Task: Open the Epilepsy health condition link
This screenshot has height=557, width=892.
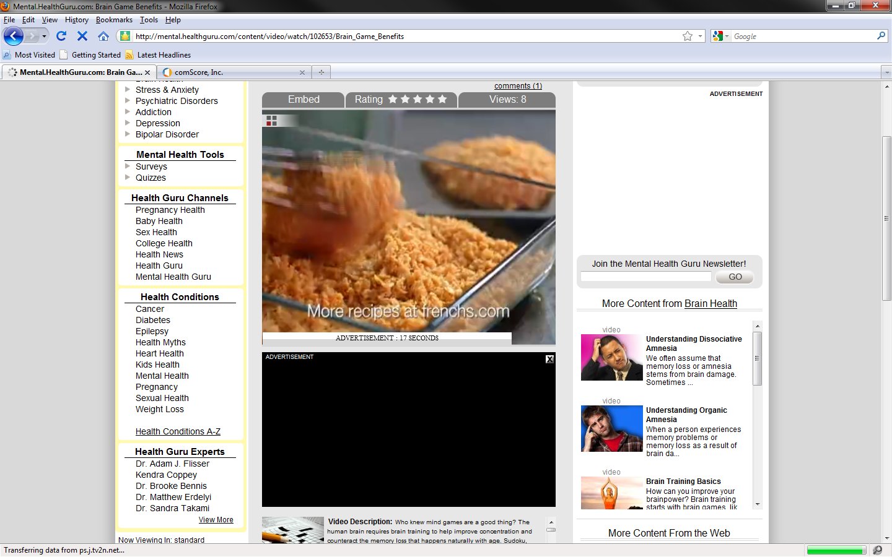Action: pyautogui.click(x=152, y=331)
